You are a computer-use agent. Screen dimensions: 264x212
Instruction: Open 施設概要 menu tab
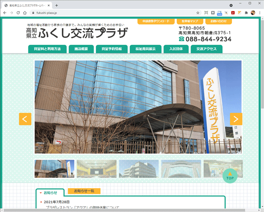81,49
